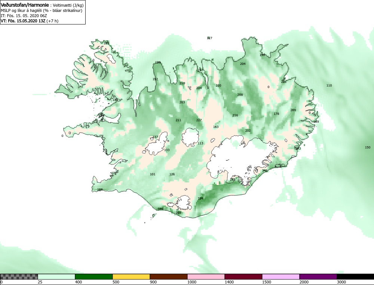This screenshot has height=285, width=374.
Task: Click the map value '113'
Action: tap(200, 143)
